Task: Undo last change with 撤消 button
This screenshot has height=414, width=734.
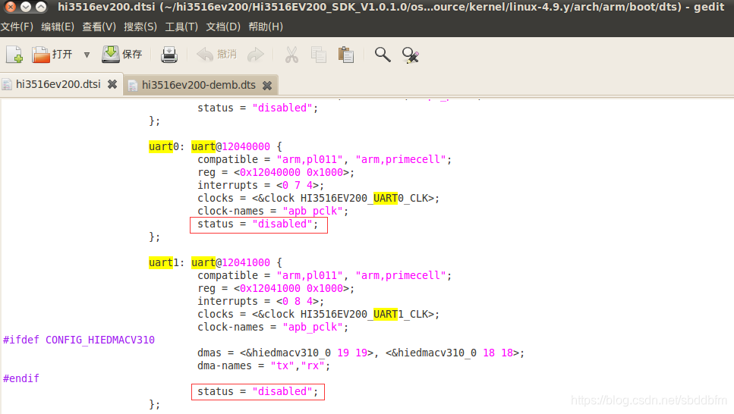Action: coord(217,55)
